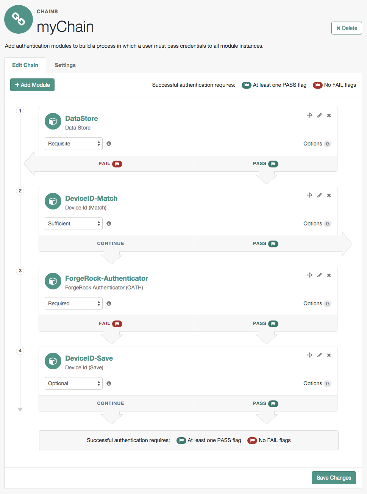Click the DeviceID-Save module cube icon

click(53, 361)
